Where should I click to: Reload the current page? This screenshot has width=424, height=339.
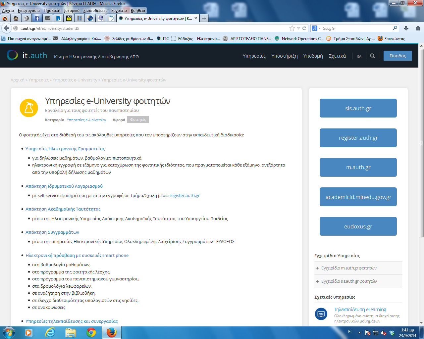coord(304,28)
